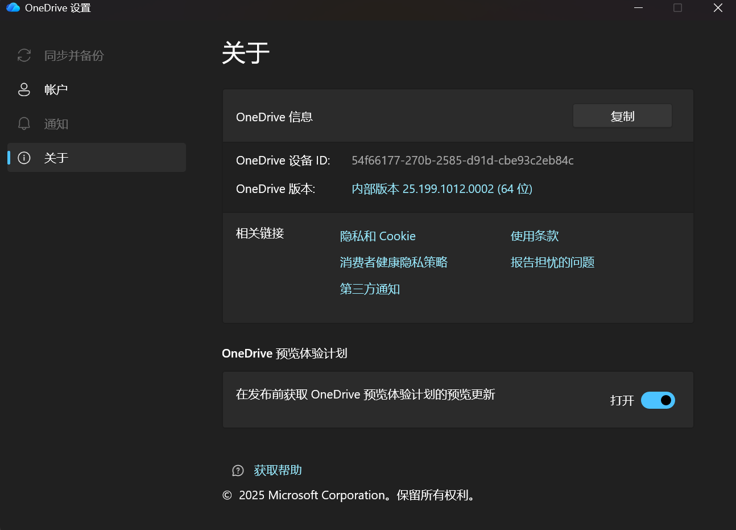Switch to the 帐户 settings tab
The height and width of the screenshot is (530, 736).
pyautogui.click(x=56, y=89)
